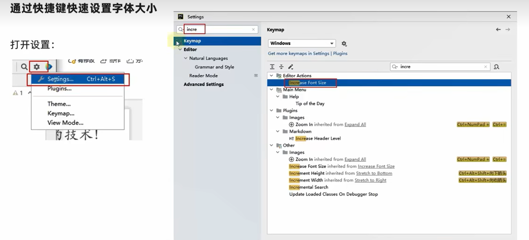529x240 pixels.
Task: Select Reader Mode setting
Action: point(203,76)
